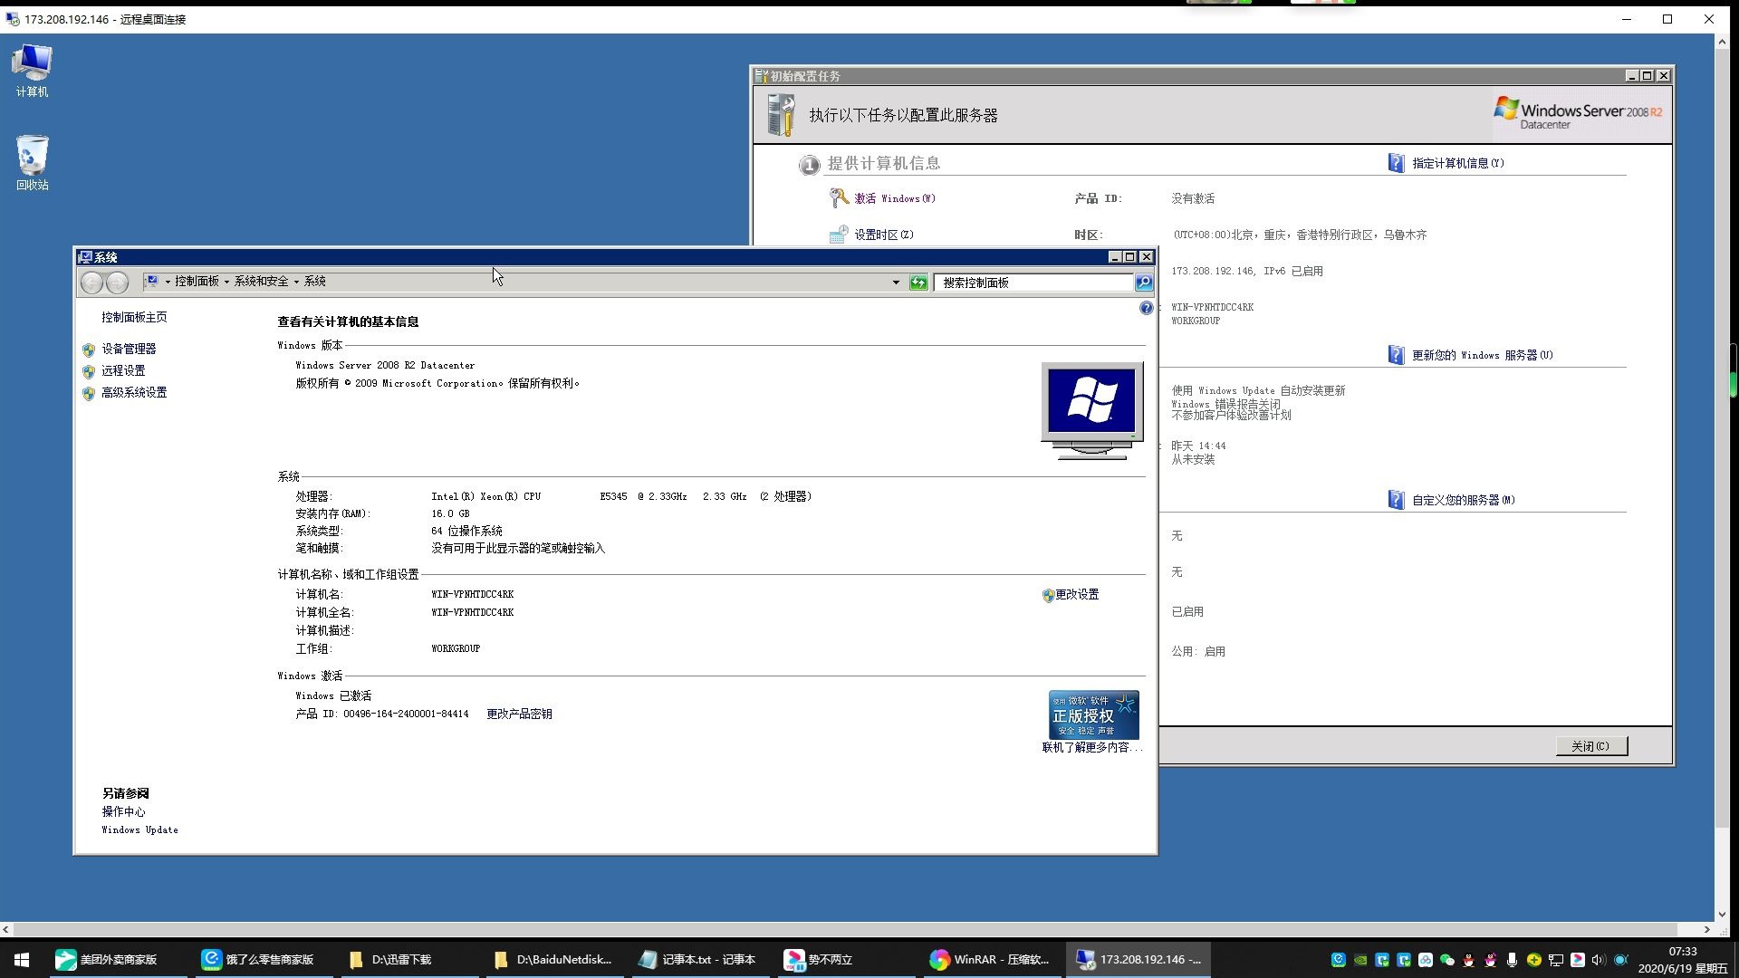Click the back navigation arrow

(91, 283)
